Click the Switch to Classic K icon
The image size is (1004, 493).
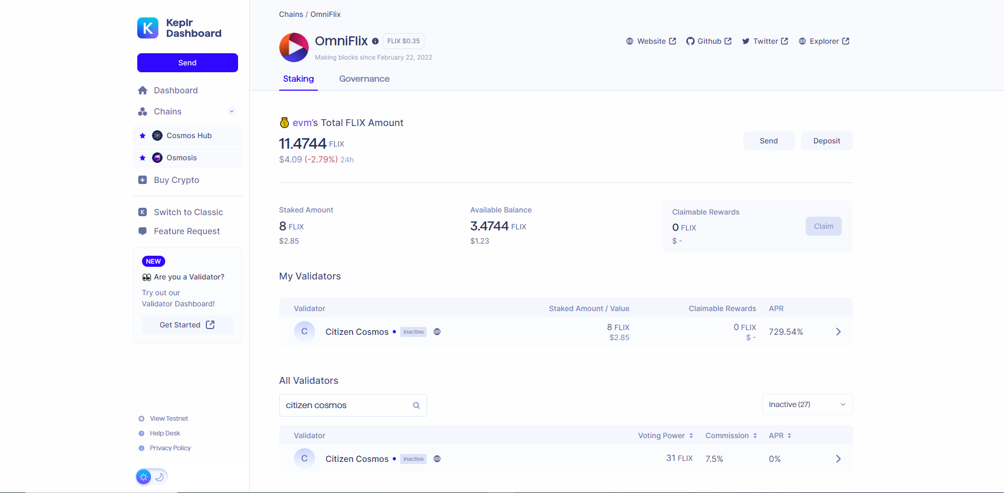point(143,212)
